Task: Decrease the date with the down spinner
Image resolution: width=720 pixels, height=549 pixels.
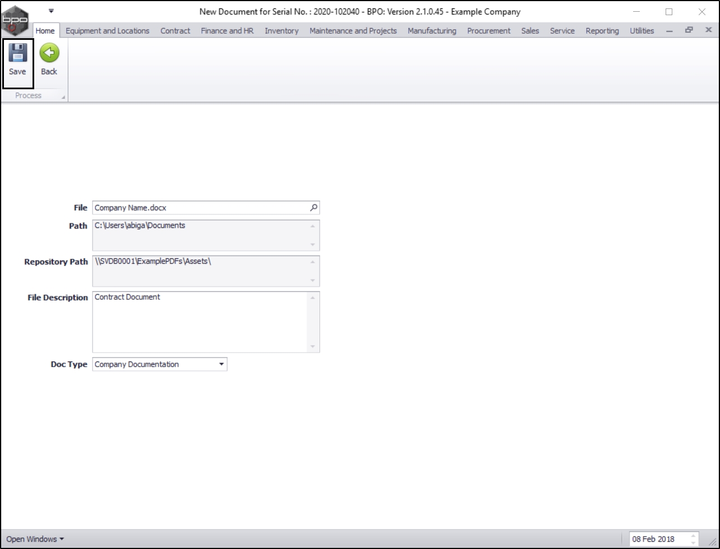Action: [x=694, y=542]
